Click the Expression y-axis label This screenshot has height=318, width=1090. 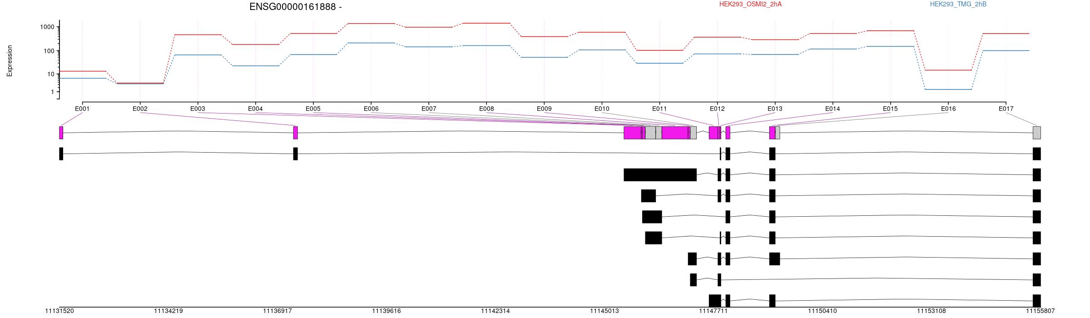(10, 60)
